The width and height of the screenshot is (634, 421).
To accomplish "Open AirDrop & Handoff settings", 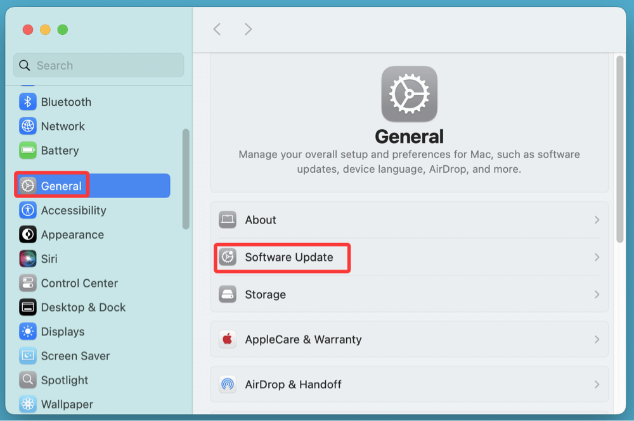I will [409, 384].
